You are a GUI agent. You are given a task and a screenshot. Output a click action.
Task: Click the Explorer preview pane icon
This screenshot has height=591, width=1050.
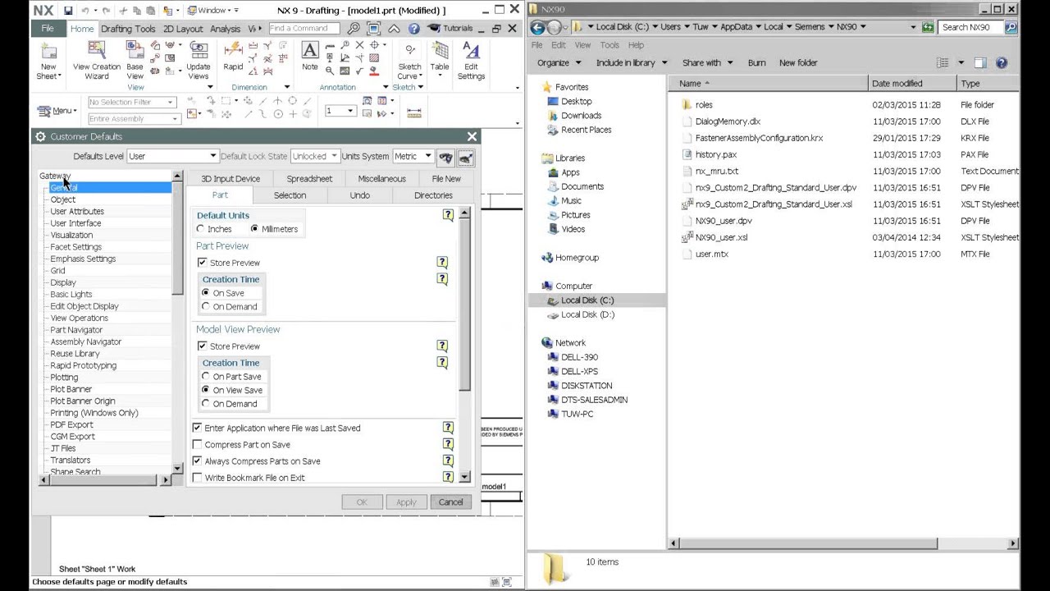pos(980,62)
